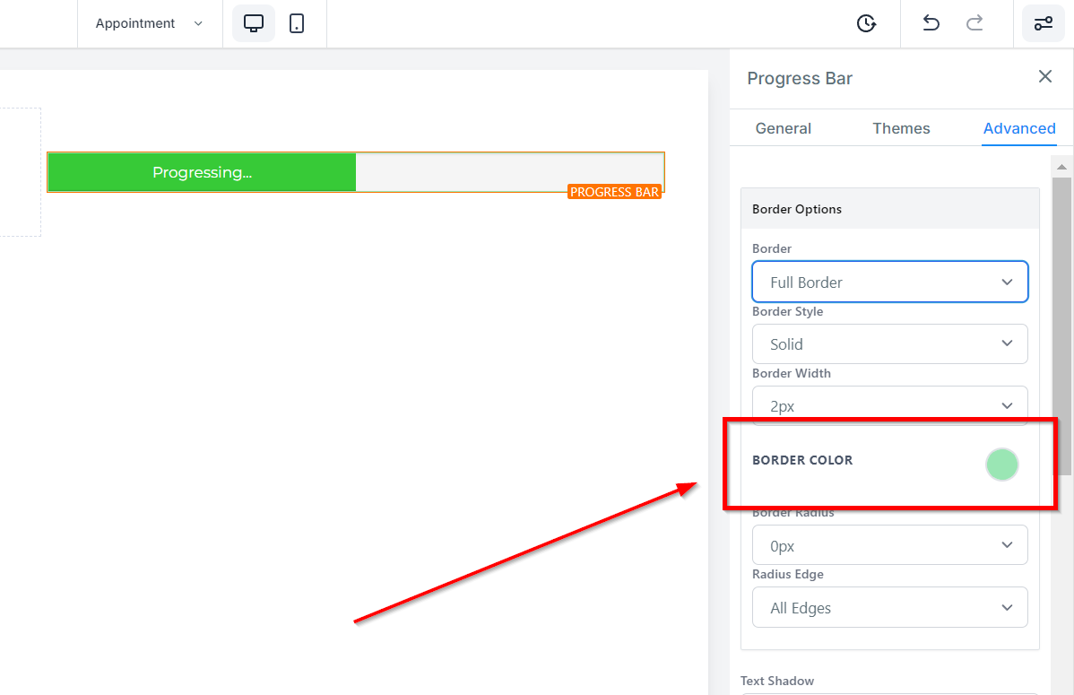Open the General tab
Screen dimensions: 1074x695
783,128
